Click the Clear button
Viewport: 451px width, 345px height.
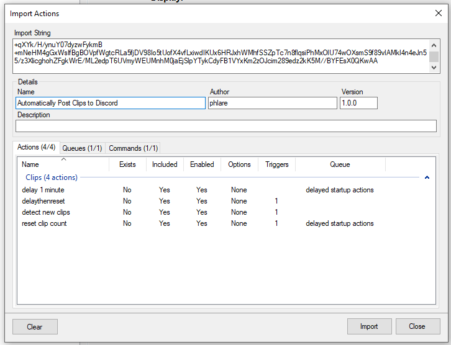35,326
